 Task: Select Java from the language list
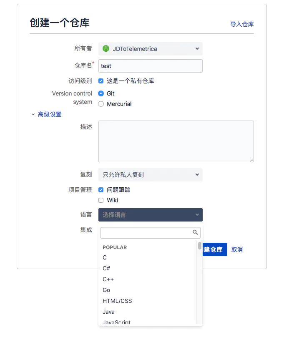tap(108, 312)
